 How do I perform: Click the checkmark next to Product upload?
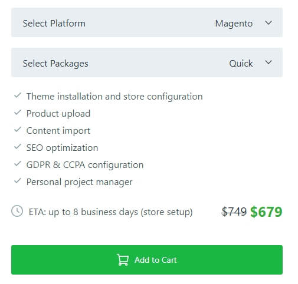(x=18, y=113)
